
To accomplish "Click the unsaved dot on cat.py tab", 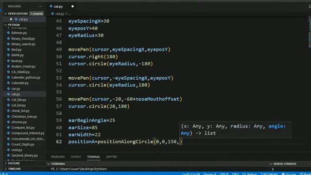I will [x=72, y=6].
